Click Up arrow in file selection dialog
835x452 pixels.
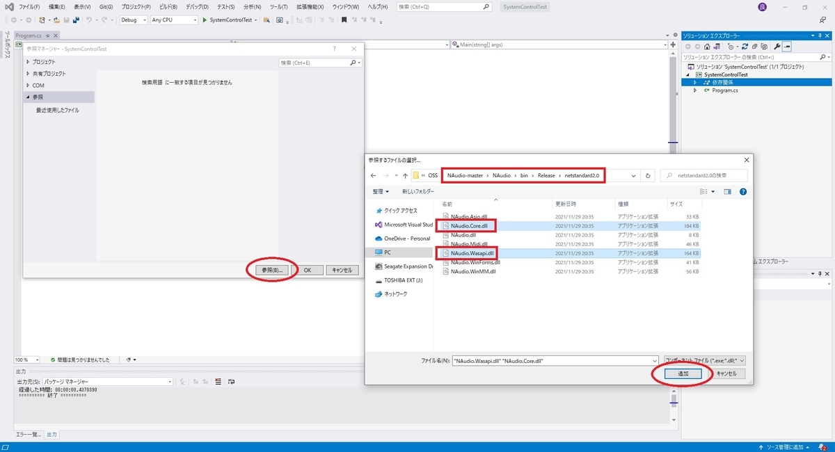coord(405,176)
